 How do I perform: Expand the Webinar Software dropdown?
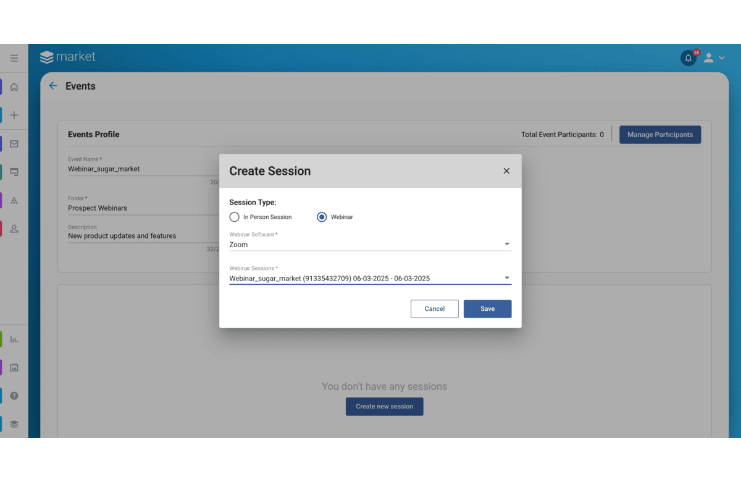pos(507,244)
